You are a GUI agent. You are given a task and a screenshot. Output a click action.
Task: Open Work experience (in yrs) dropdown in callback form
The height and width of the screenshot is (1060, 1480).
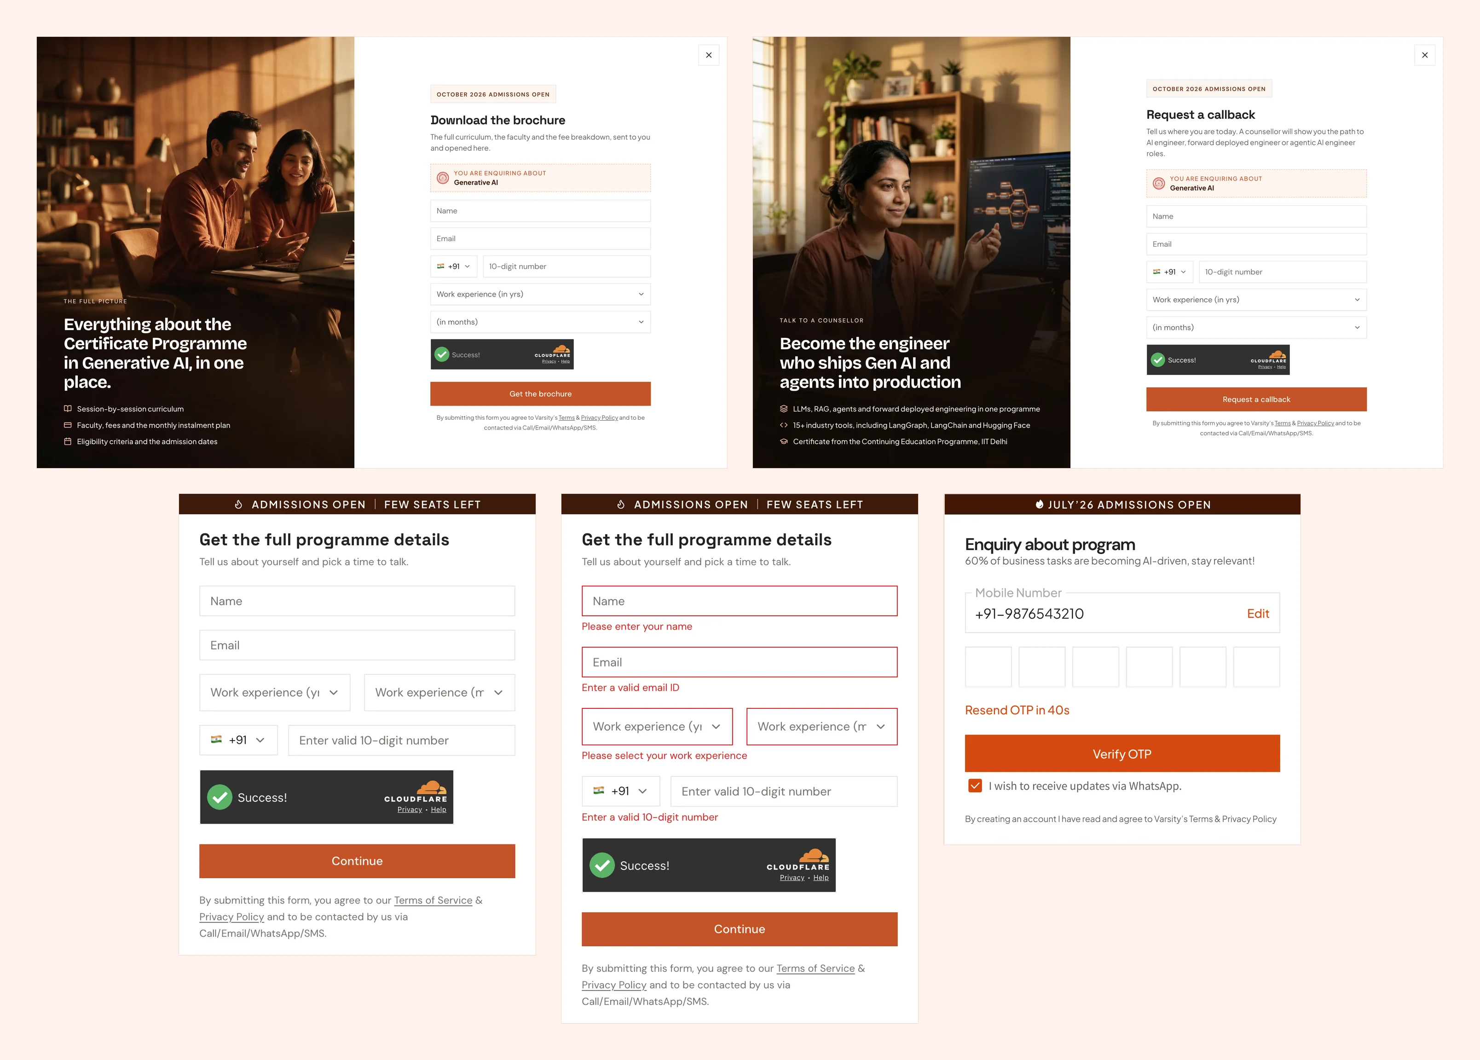pyautogui.click(x=1256, y=300)
